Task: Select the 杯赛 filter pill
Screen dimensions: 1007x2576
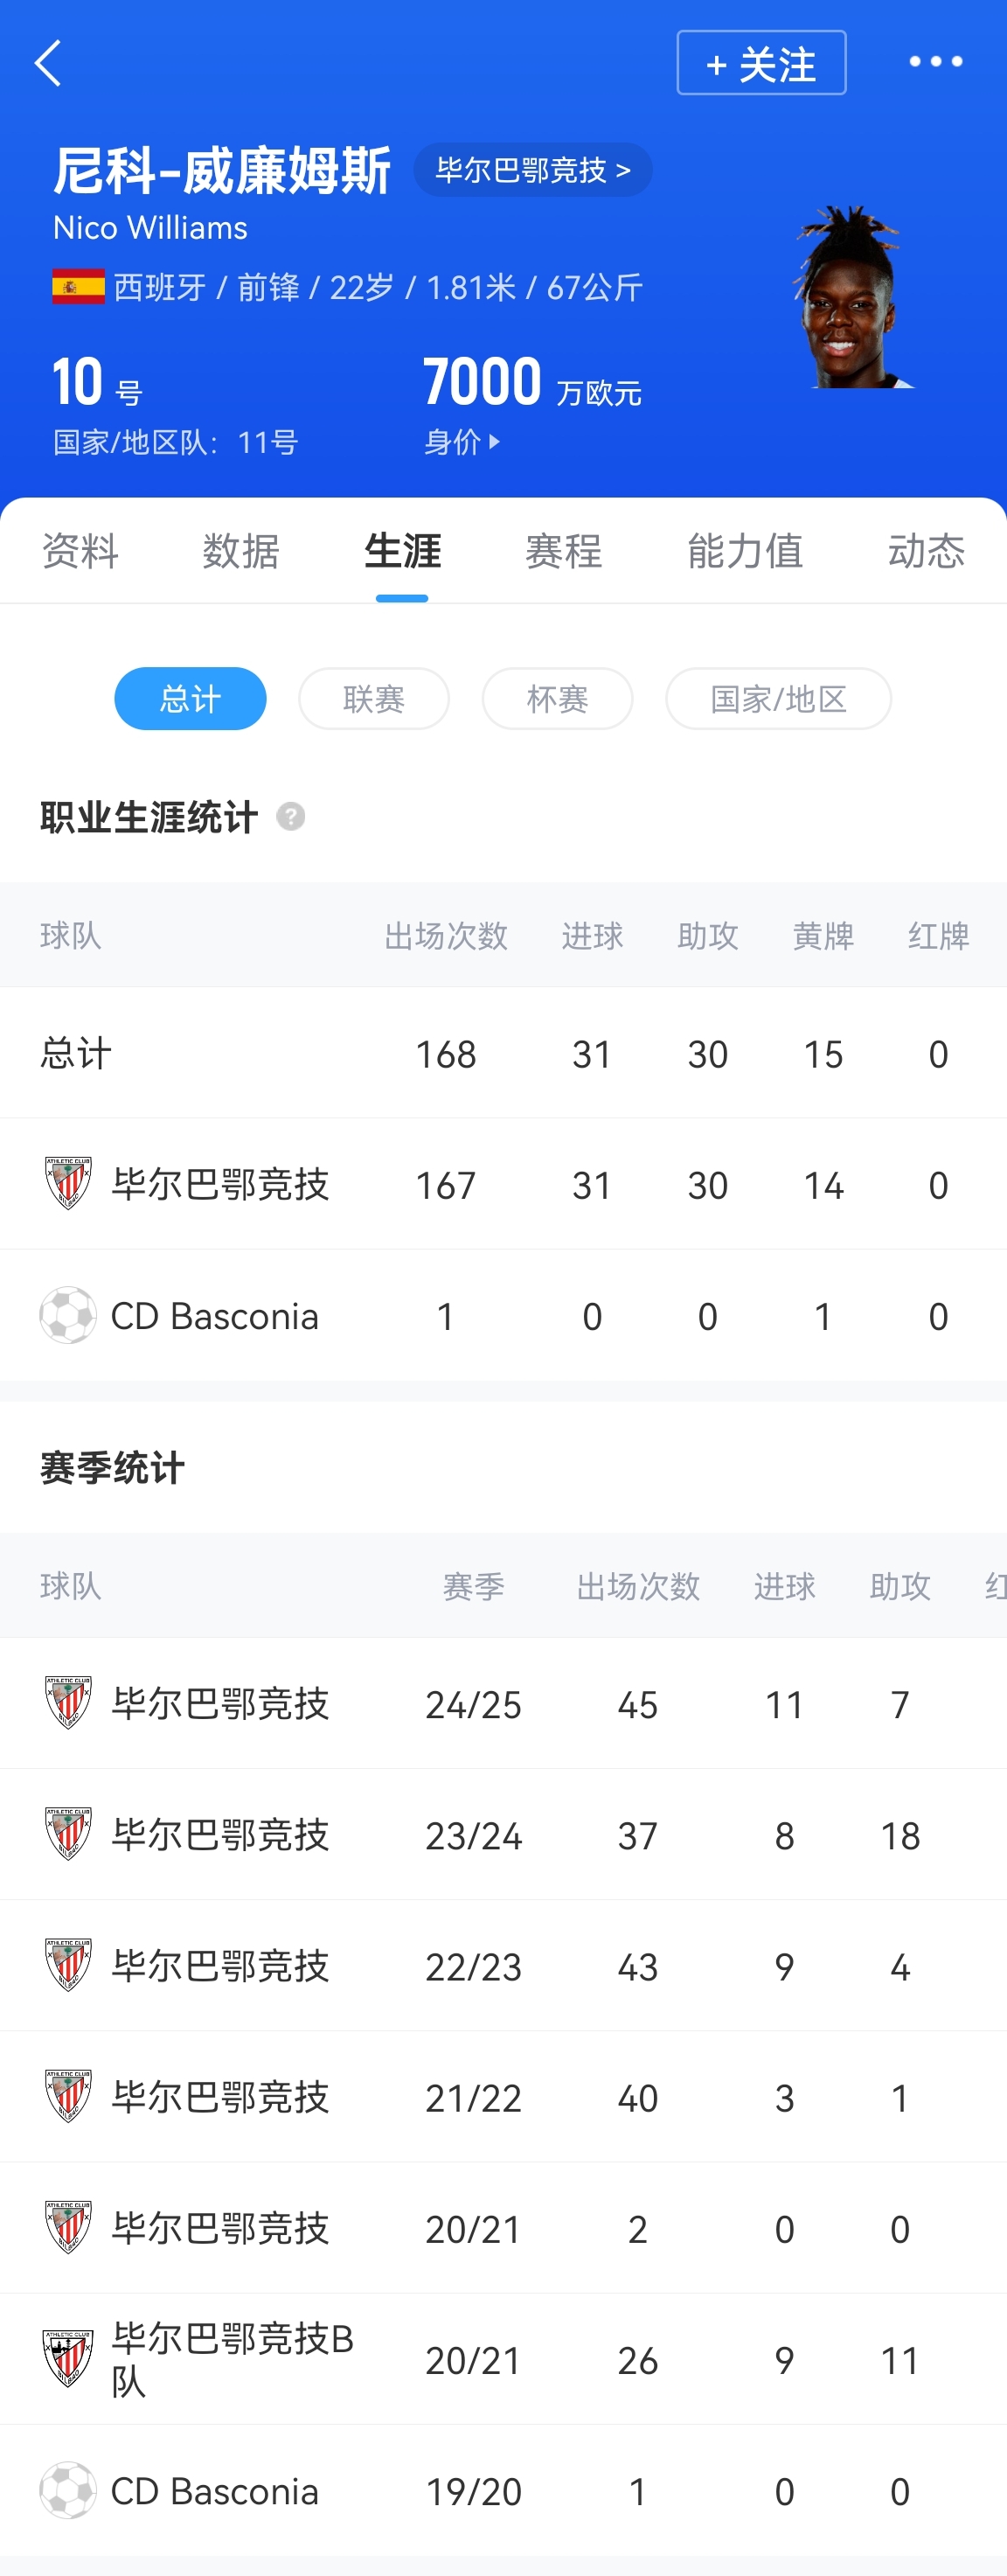Action: click(x=557, y=698)
